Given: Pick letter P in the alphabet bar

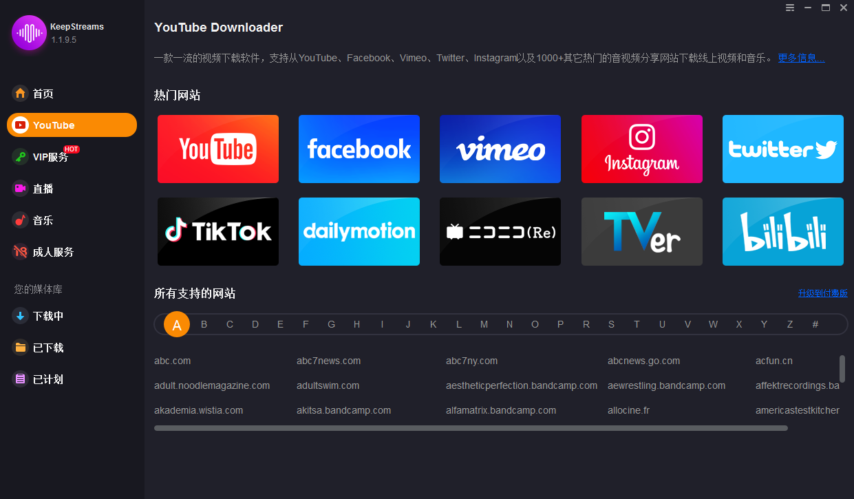Looking at the screenshot, I should 560,324.
